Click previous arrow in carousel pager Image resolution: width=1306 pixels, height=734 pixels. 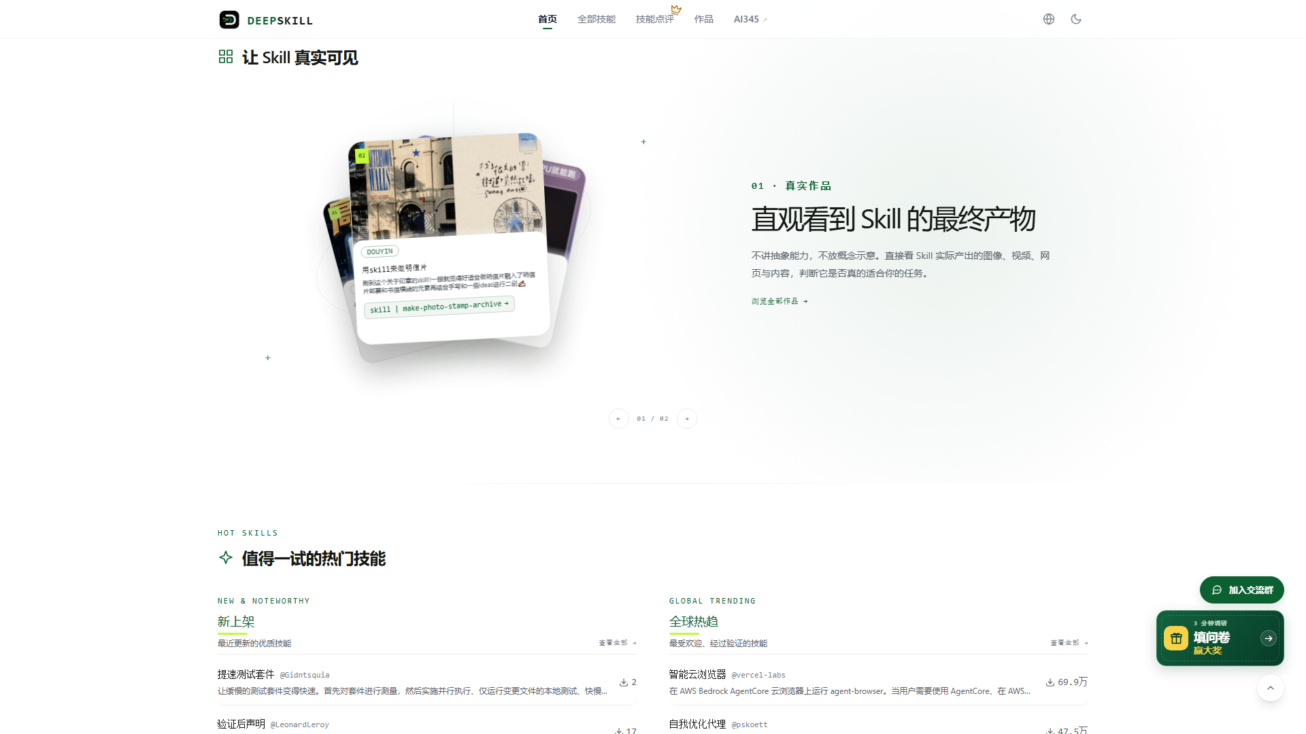pos(618,419)
